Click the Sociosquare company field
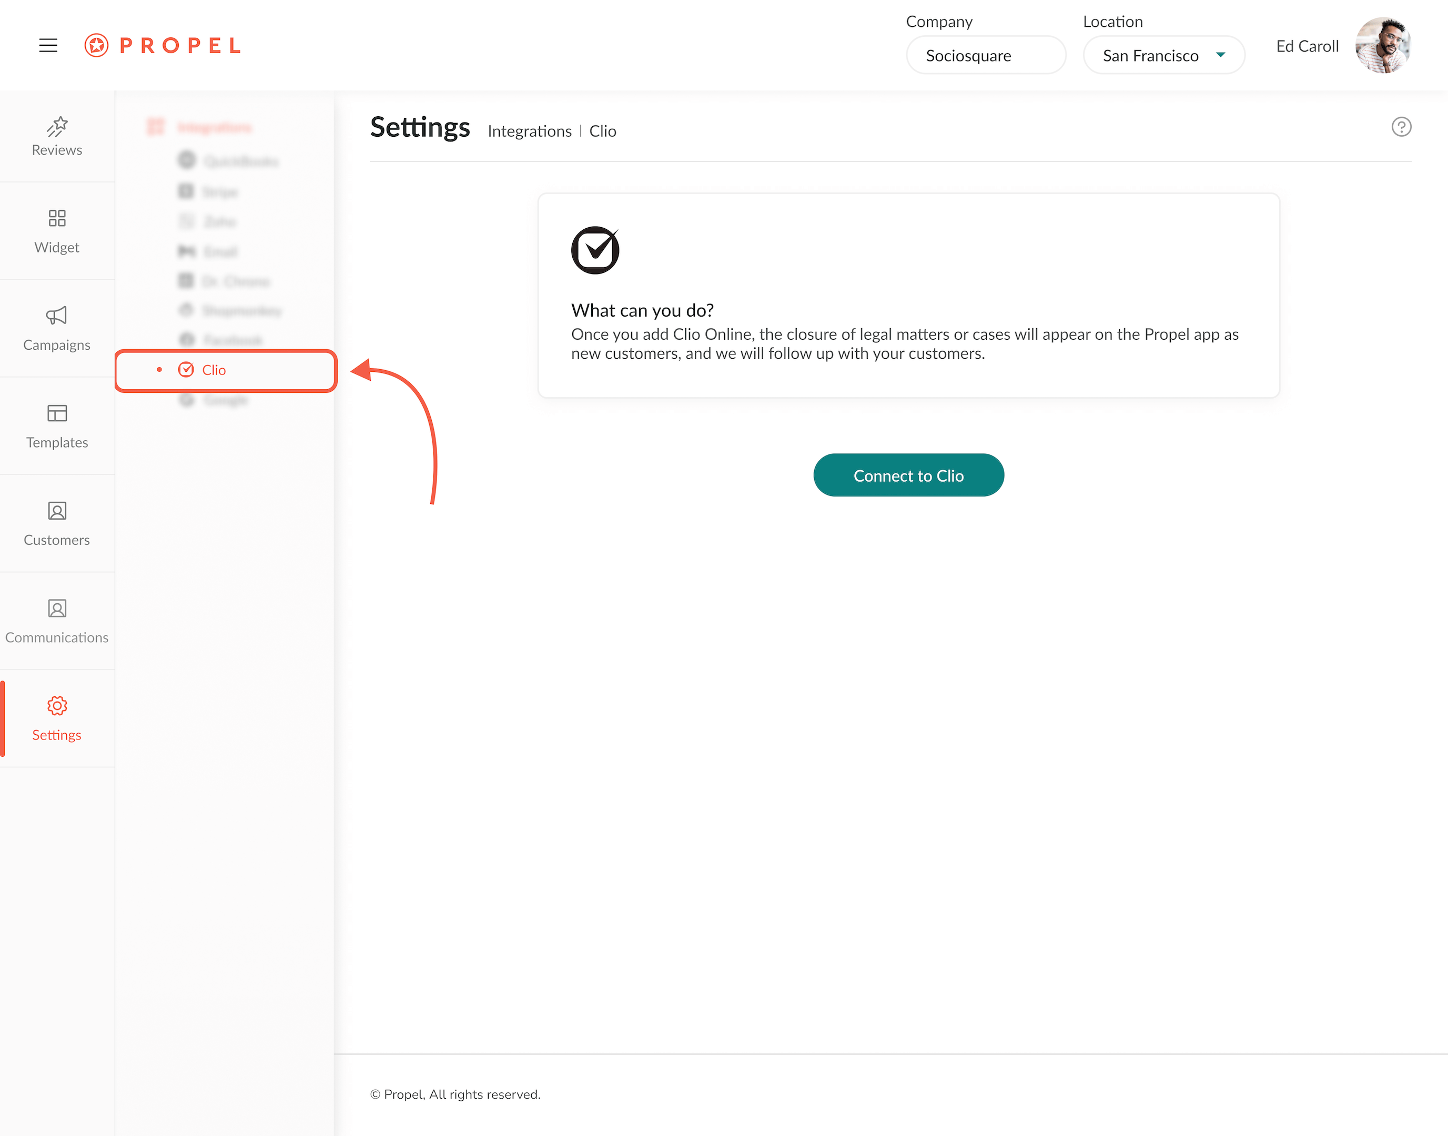 tap(986, 55)
